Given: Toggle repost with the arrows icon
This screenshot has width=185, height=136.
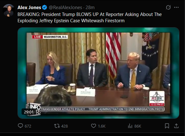Looking at the screenshot, I should (57, 126).
